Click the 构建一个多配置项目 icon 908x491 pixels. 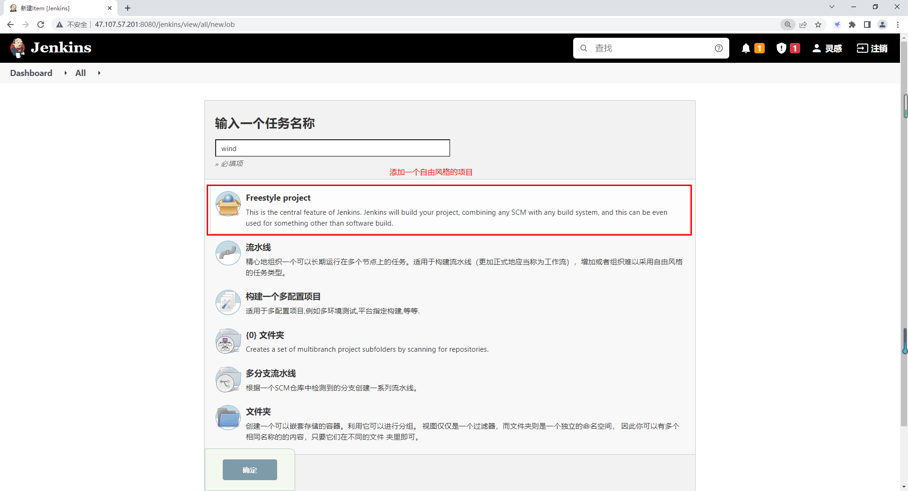pyautogui.click(x=228, y=302)
